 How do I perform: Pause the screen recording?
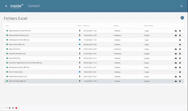point(13,108)
